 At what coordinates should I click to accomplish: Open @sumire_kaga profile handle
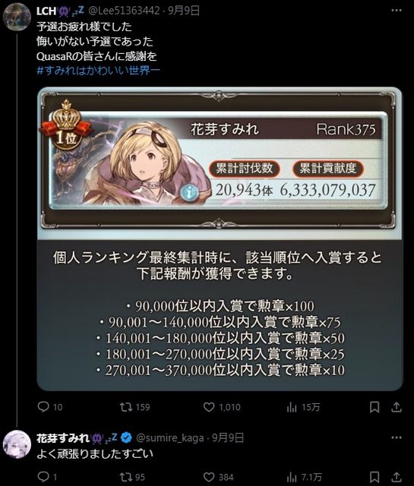(x=170, y=437)
